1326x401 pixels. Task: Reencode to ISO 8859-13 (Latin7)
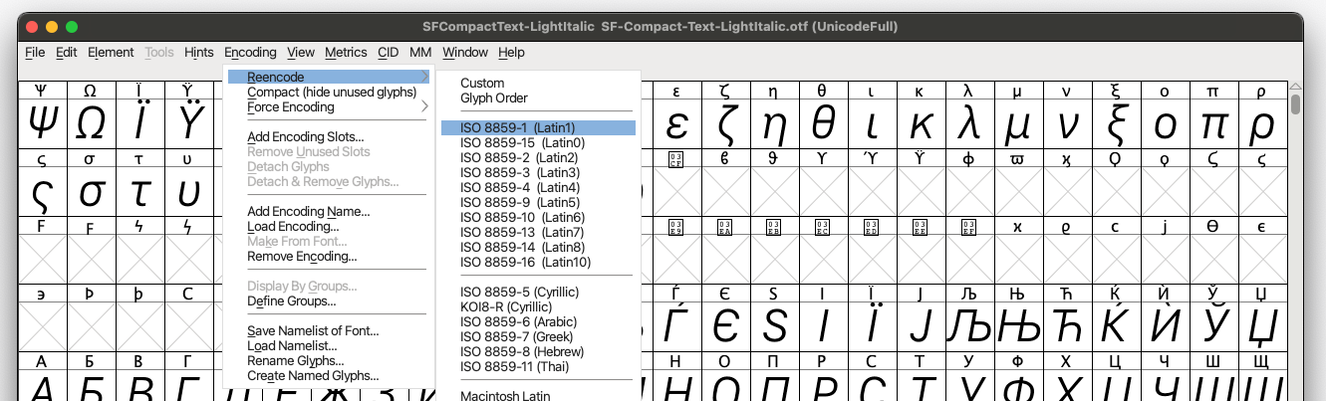(538, 232)
